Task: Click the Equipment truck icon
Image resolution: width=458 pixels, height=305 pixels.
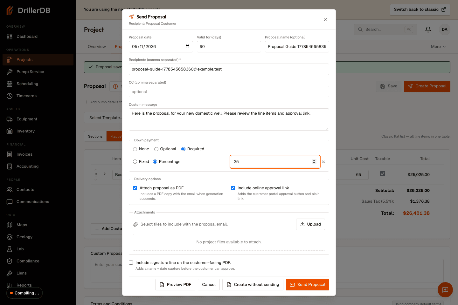Action: pos(10,119)
